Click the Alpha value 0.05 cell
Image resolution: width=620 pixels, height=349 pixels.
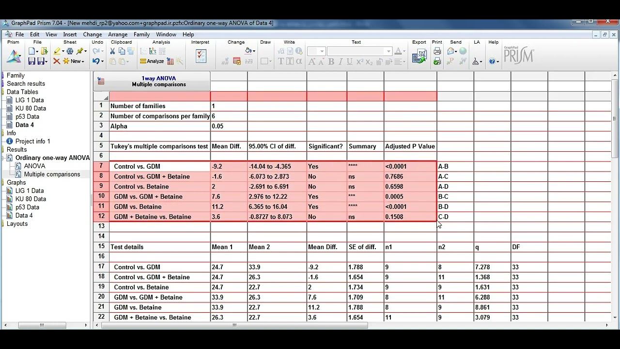[x=229, y=126]
